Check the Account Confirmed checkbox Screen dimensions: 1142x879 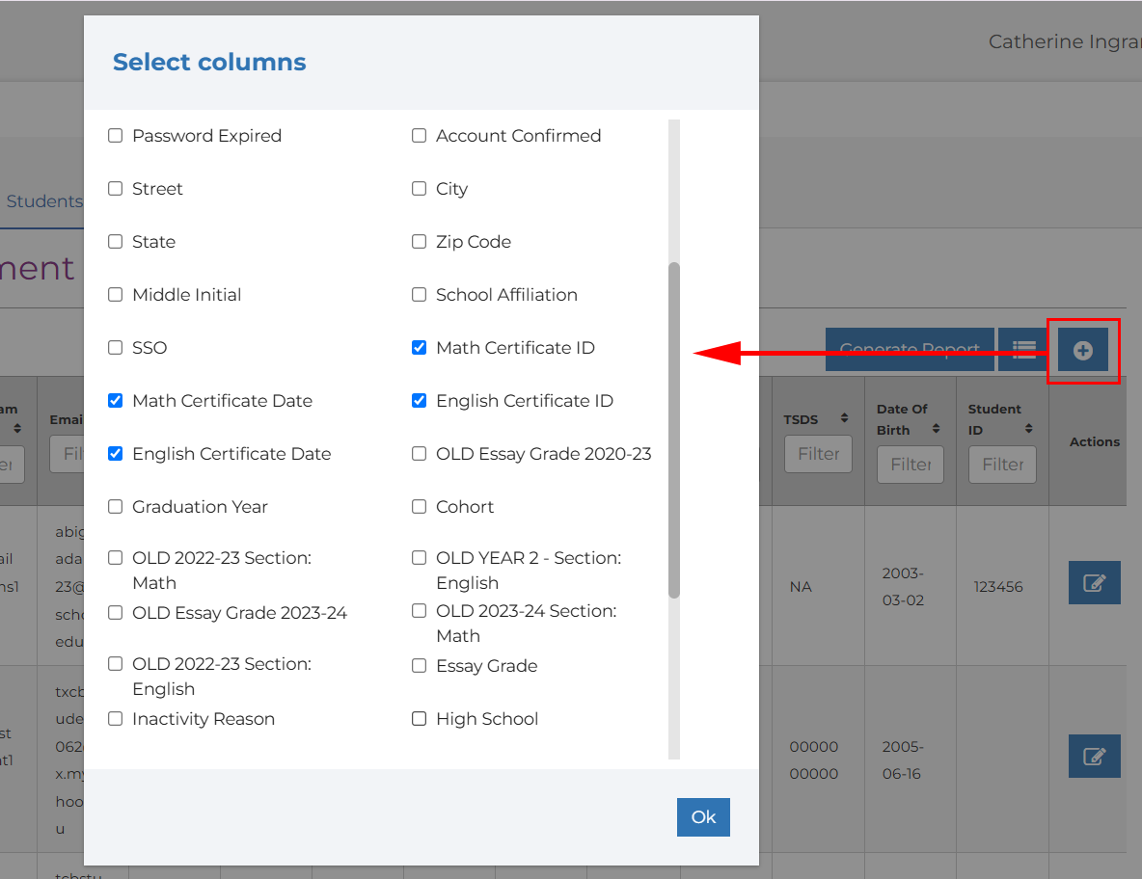(419, 135)
